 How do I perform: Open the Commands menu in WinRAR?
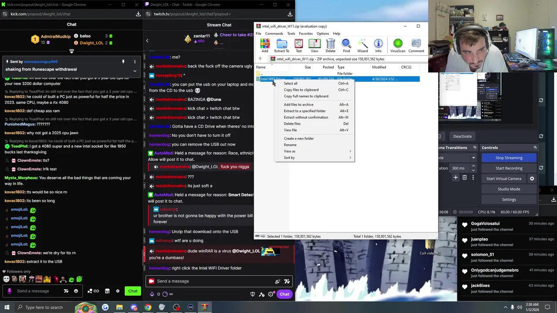click(x=274, y=33)
